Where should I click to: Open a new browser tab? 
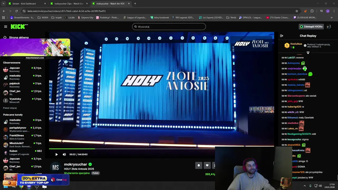(x=135, y=4)
